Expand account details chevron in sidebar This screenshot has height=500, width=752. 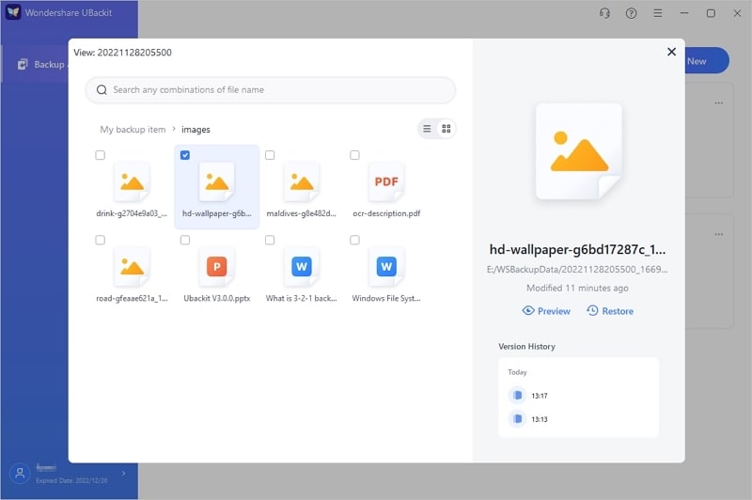[x=124, y=473]
